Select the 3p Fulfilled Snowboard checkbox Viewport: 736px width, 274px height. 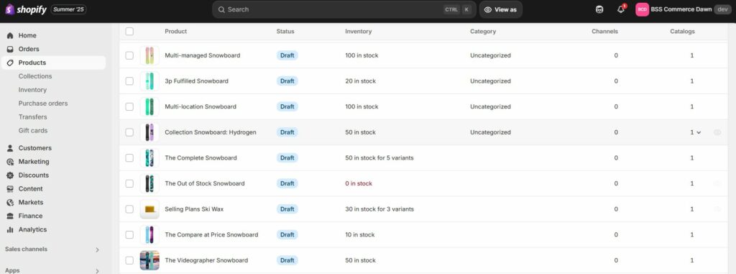[x=129, y=81]
